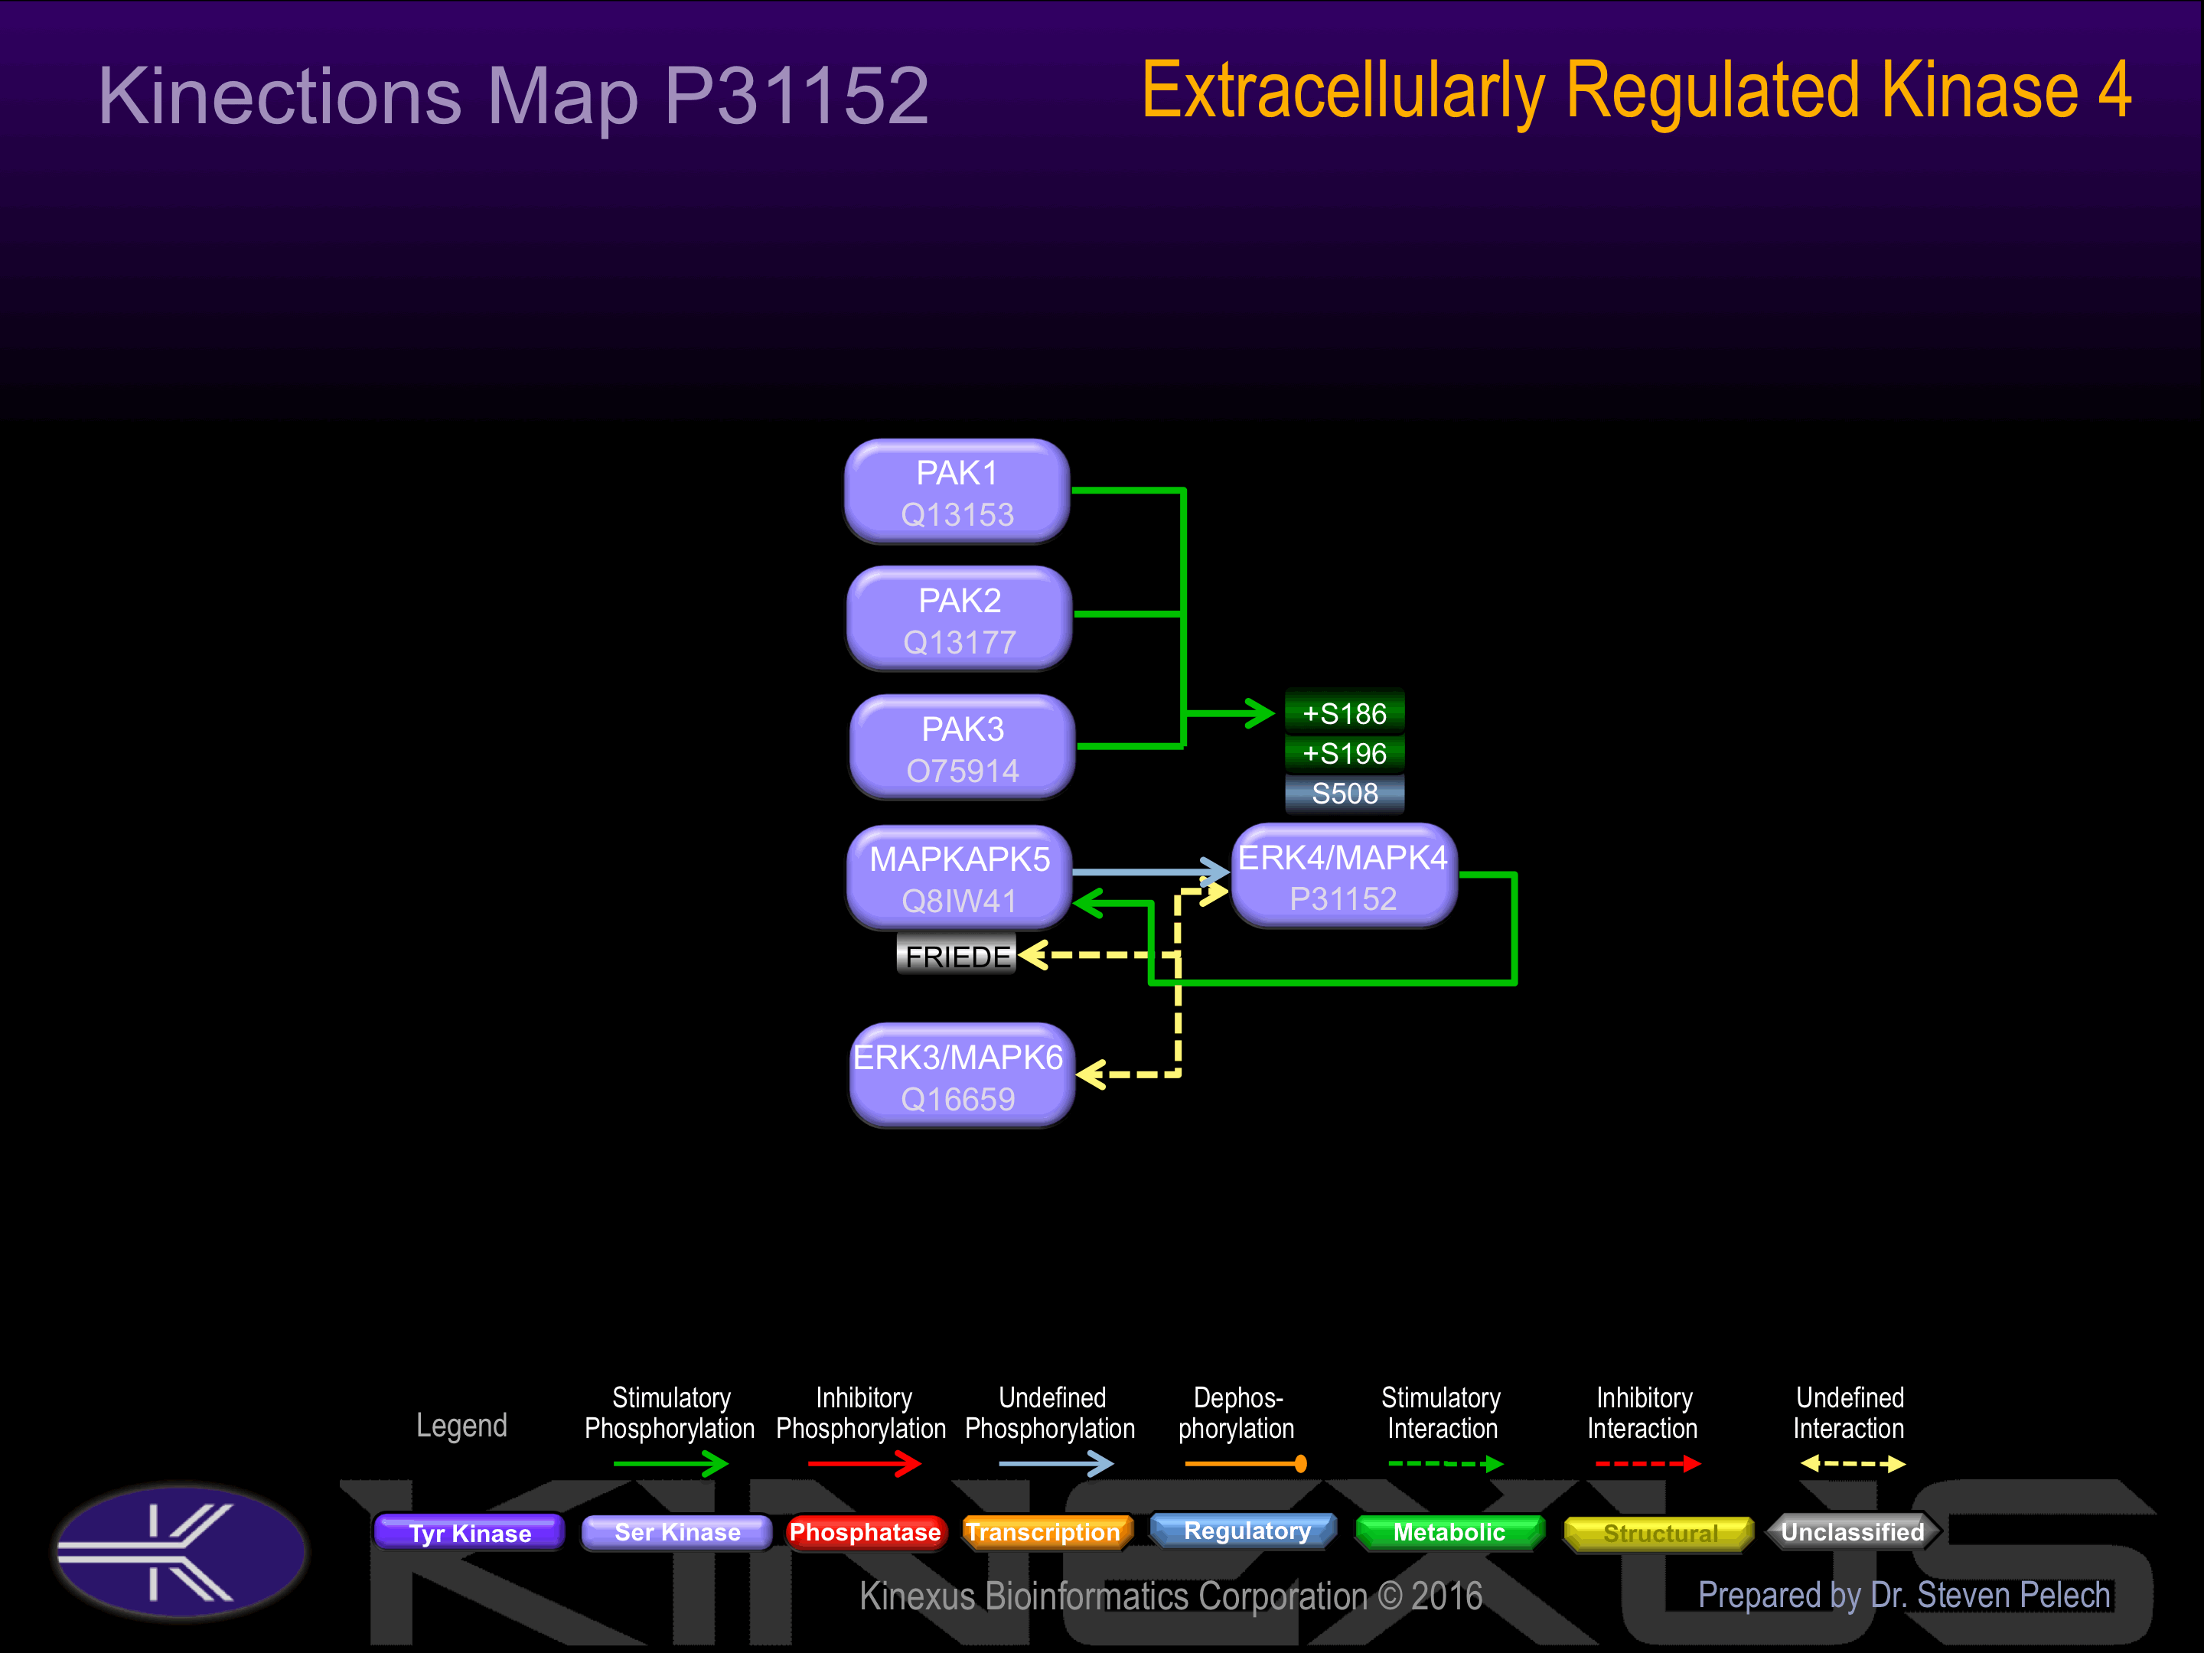Viewport: 2204px width, 1653px height.
Task: Click the stimulatory phosphorylation green arrow in legend
Action: (670, 1462)
